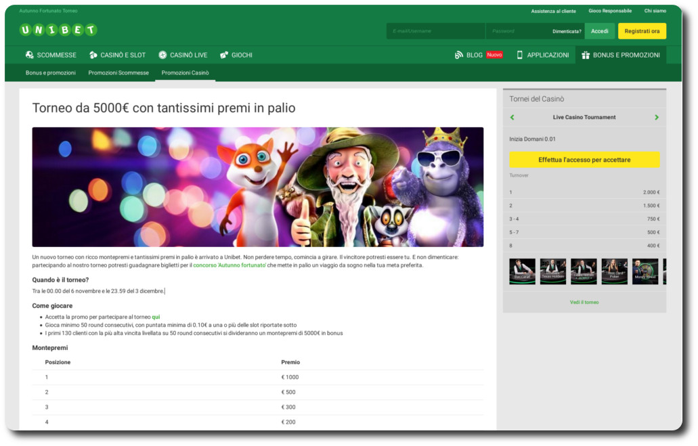Click Effettua l'accesso per accettare button
This screenshot has height=446, width=698.
[584, 160]
